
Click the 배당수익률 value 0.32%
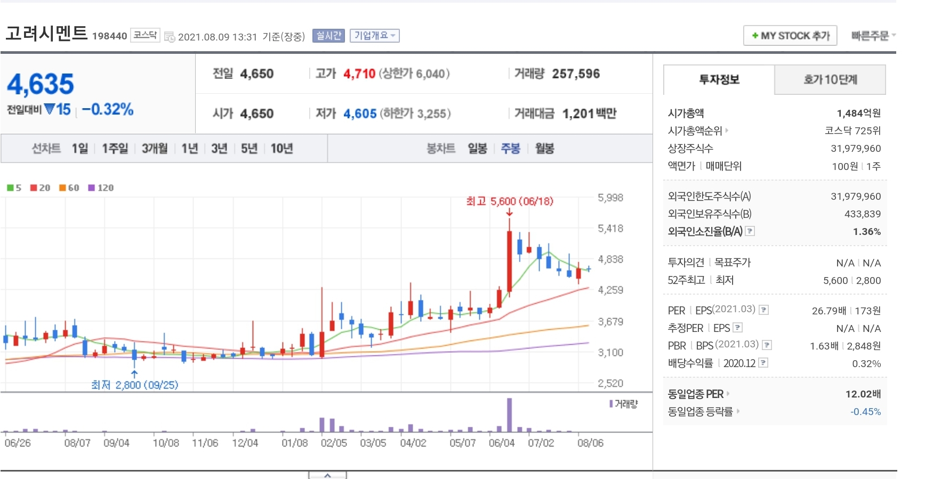[866, 363]
